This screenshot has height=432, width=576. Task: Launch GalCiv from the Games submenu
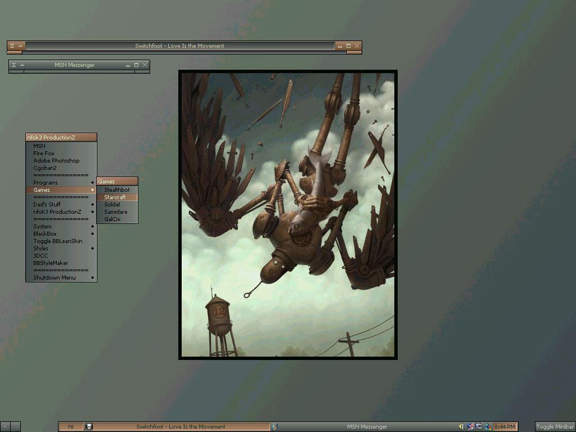point(117,219)
